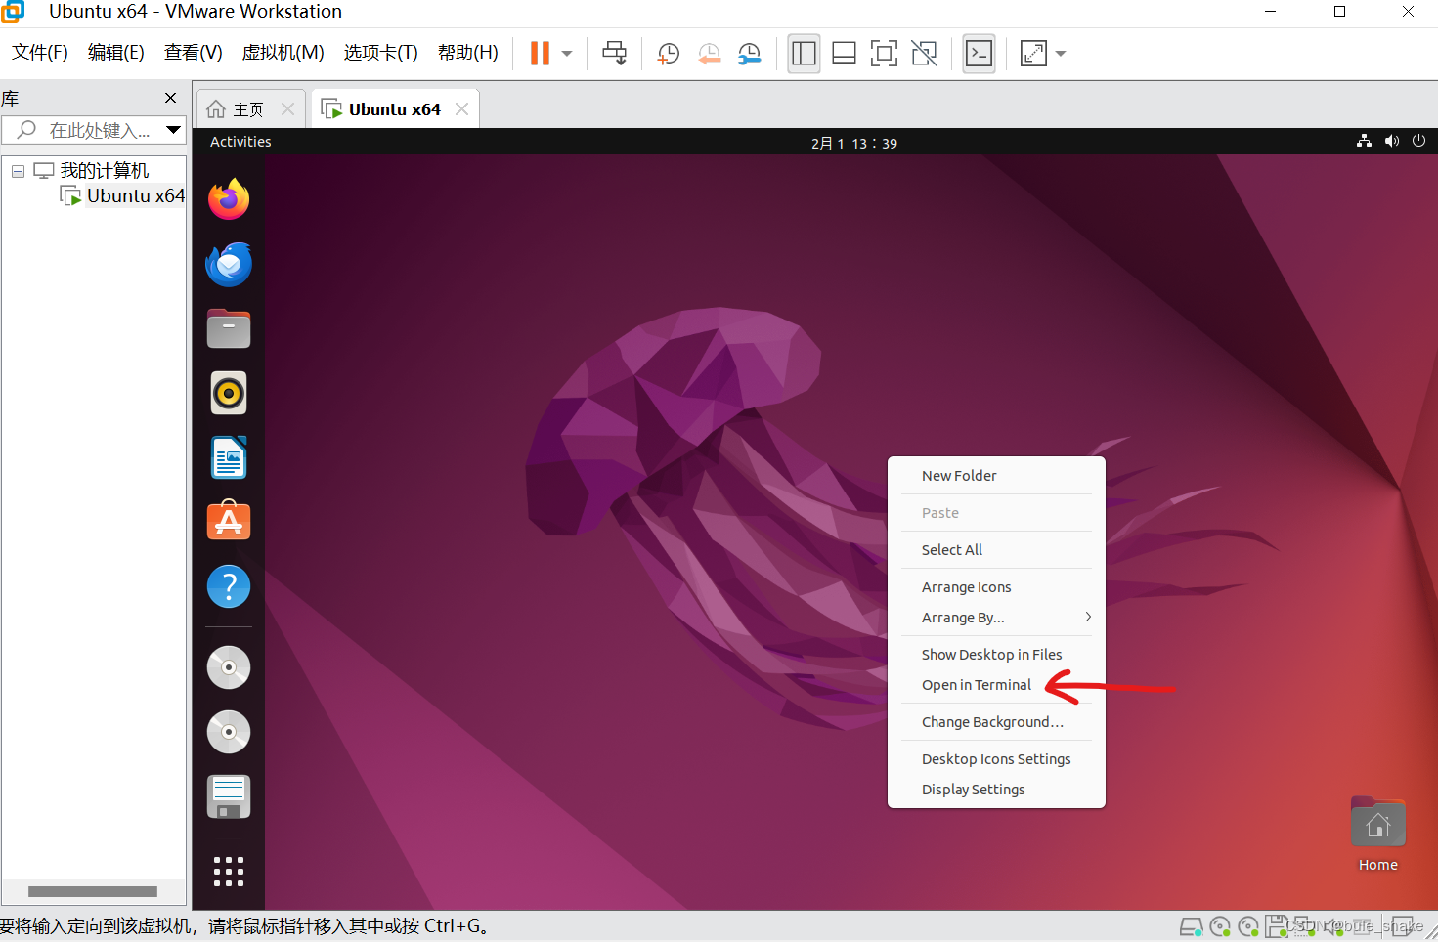The height and width of the screenshot is (942, 1438).
Task: Open the Snapshot Manager
Action: pyautogui.click(x=749, y=54)
